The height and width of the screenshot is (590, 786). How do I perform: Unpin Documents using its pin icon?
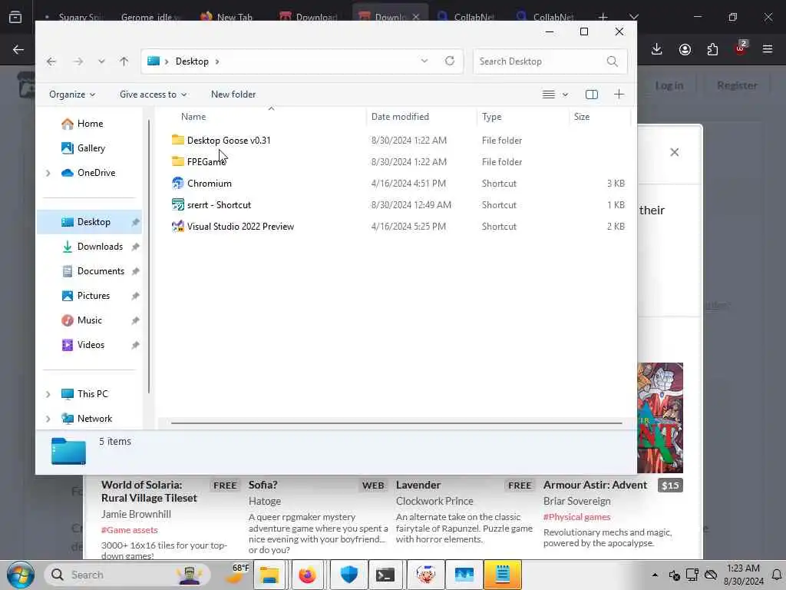coord(135,271)
